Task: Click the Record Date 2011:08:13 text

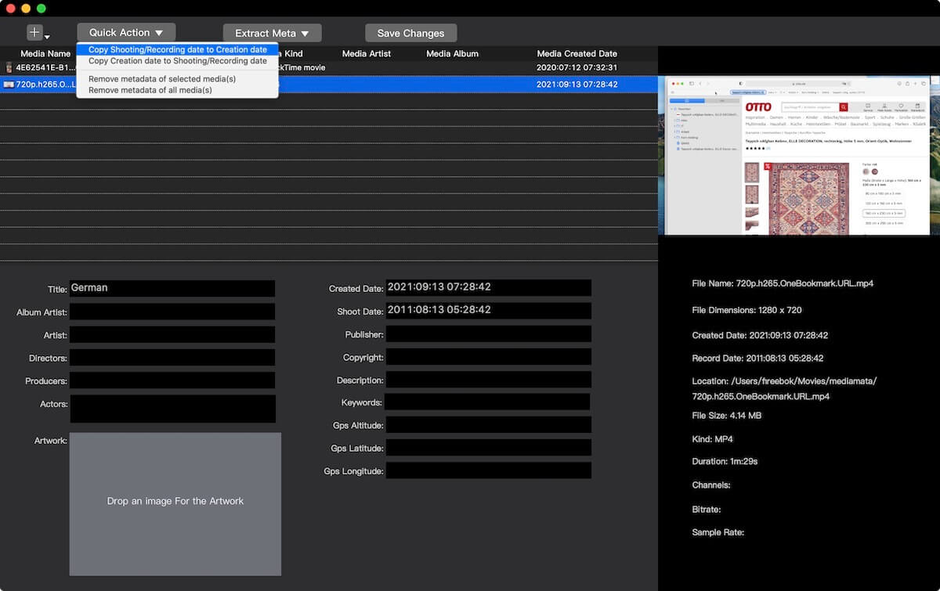Action: [x=757, y=359]
